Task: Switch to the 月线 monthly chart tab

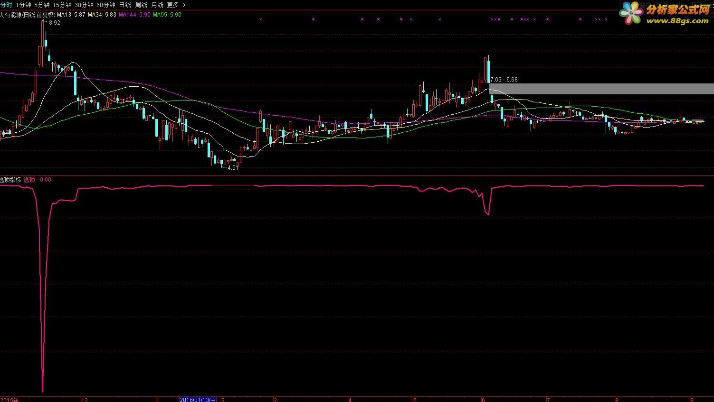Action: (x=157, y=5)
